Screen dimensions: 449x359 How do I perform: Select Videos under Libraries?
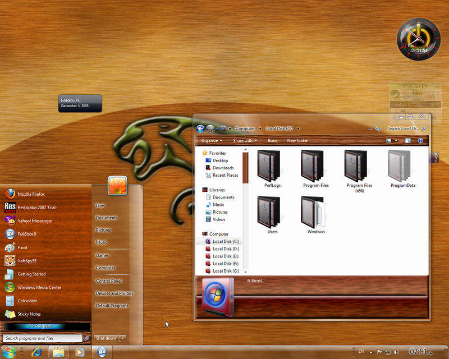(216, 219)
